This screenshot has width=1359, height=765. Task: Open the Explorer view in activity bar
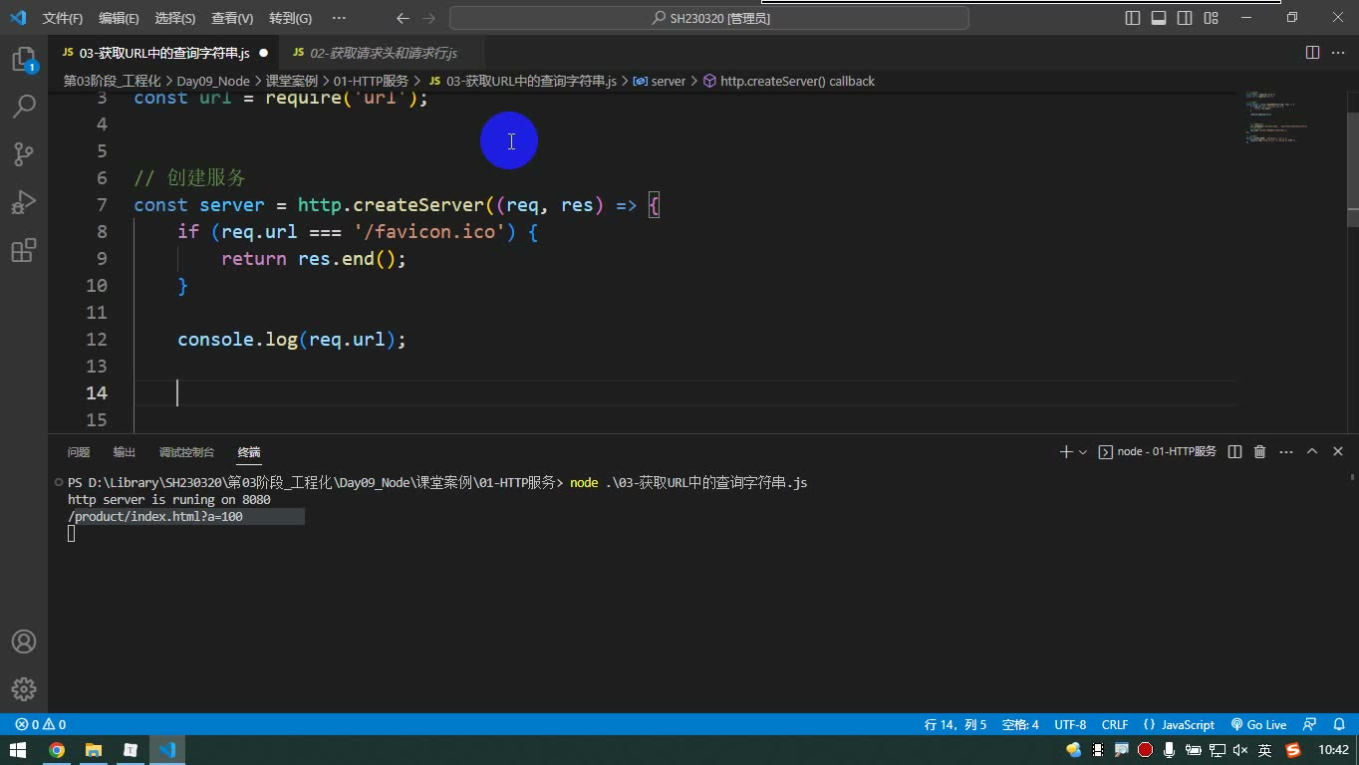[24, 60]
